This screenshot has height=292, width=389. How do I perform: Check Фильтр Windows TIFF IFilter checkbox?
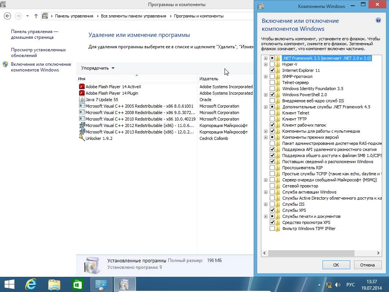[x=272, y=229]
